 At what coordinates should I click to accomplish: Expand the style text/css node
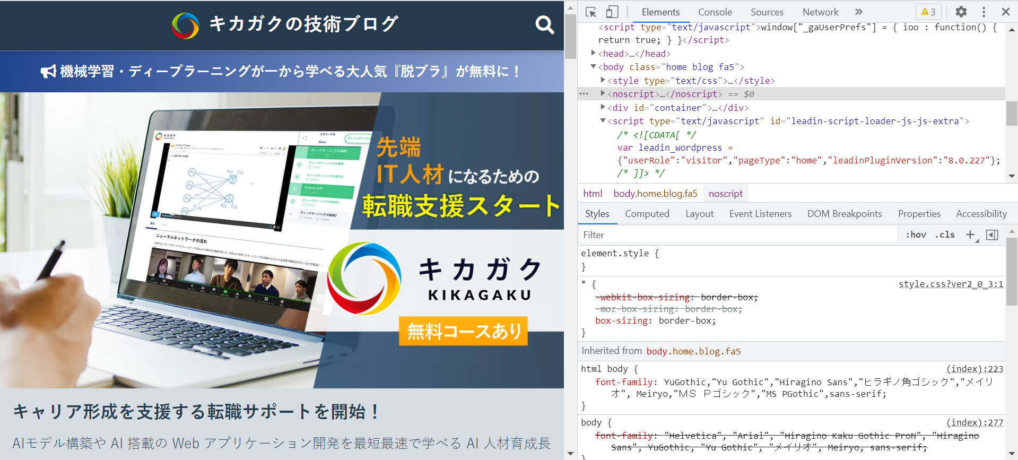click(603, 80)
